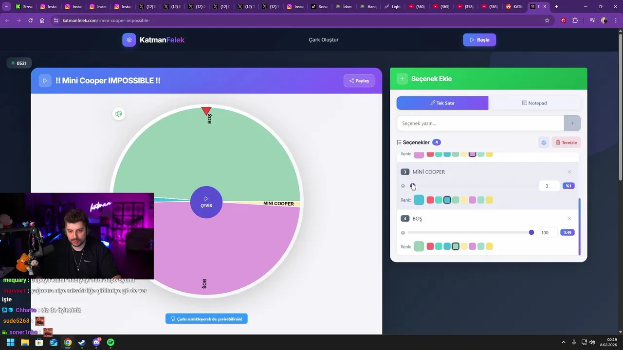Image resolution: width=623 pixels, height=350 pixels.
Task: Click the microphone icon in system tray
Action: point(574,342)
